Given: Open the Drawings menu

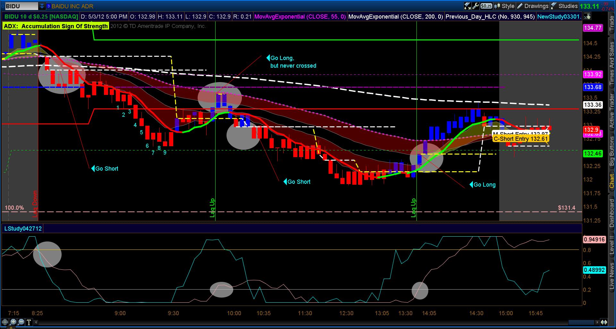Looking at the screenshot, I should (x=533, y=6).
